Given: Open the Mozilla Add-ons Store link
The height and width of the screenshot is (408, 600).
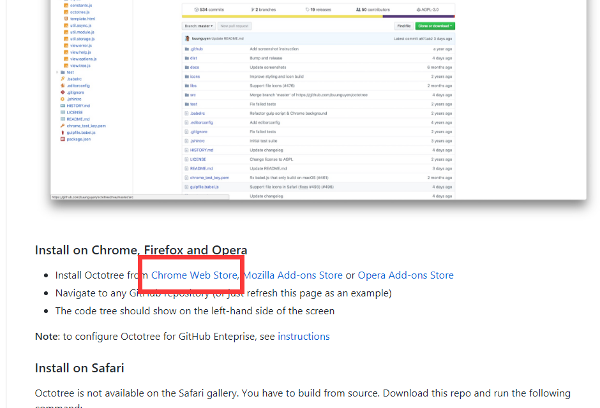Looking at the screenshot, I should point(293,275).
